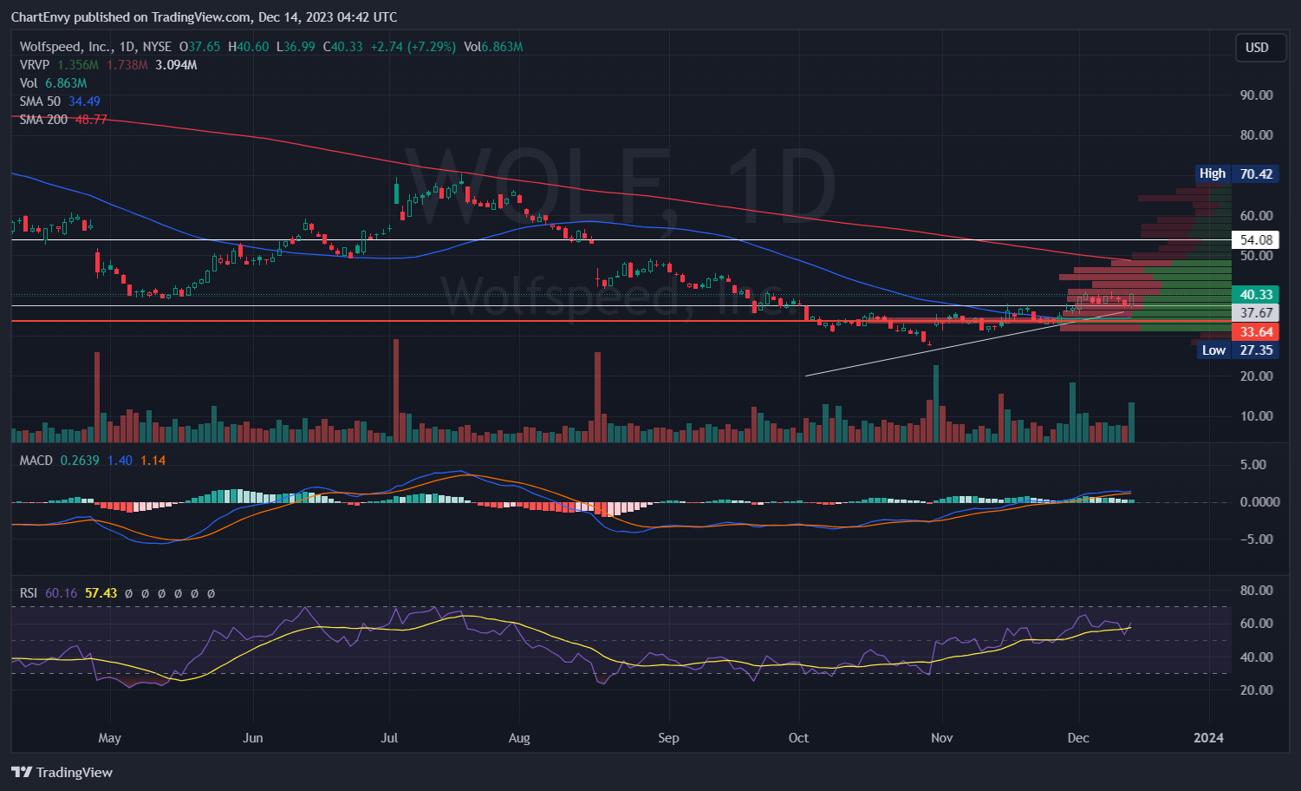Image resolution: width=1301 pixels, height=791 pixels.
Task: Click the RSI axis label 80.00
Action: 1256,590
